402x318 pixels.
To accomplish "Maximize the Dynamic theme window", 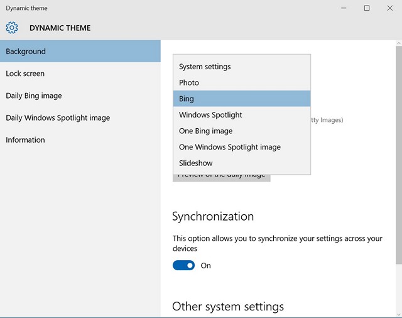I will [x=367, y=8].
